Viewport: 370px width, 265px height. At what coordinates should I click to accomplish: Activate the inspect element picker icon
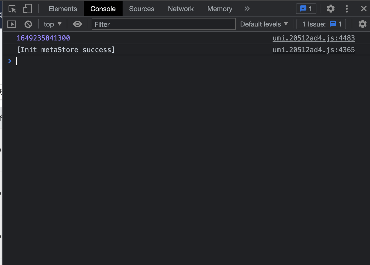point(12,9)
